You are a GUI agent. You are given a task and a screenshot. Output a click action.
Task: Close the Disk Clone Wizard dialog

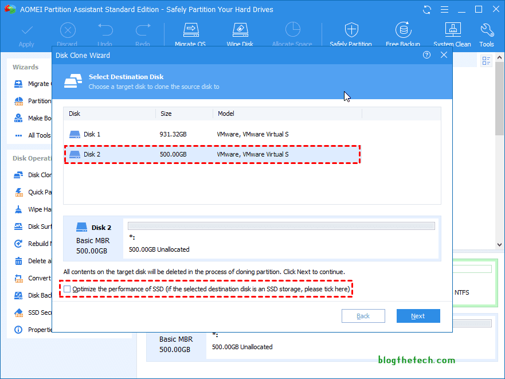444,55
